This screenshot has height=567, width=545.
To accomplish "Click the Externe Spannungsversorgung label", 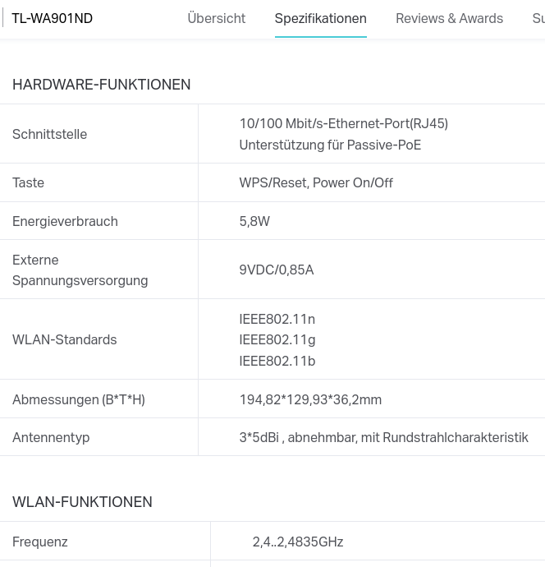I will coord(80,270).
